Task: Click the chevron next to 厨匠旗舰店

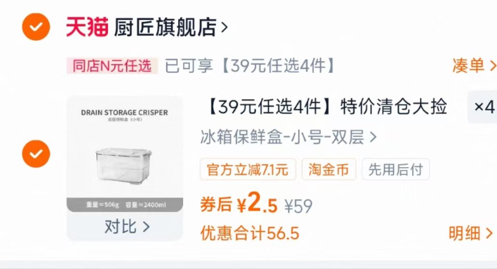Action: [x=224, y=28]
